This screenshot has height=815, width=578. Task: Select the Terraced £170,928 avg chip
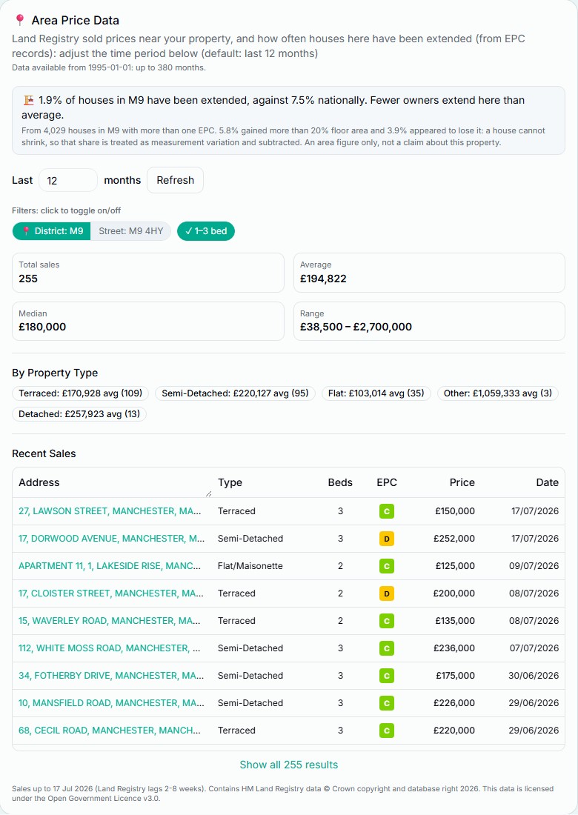[x=81, y=393]
